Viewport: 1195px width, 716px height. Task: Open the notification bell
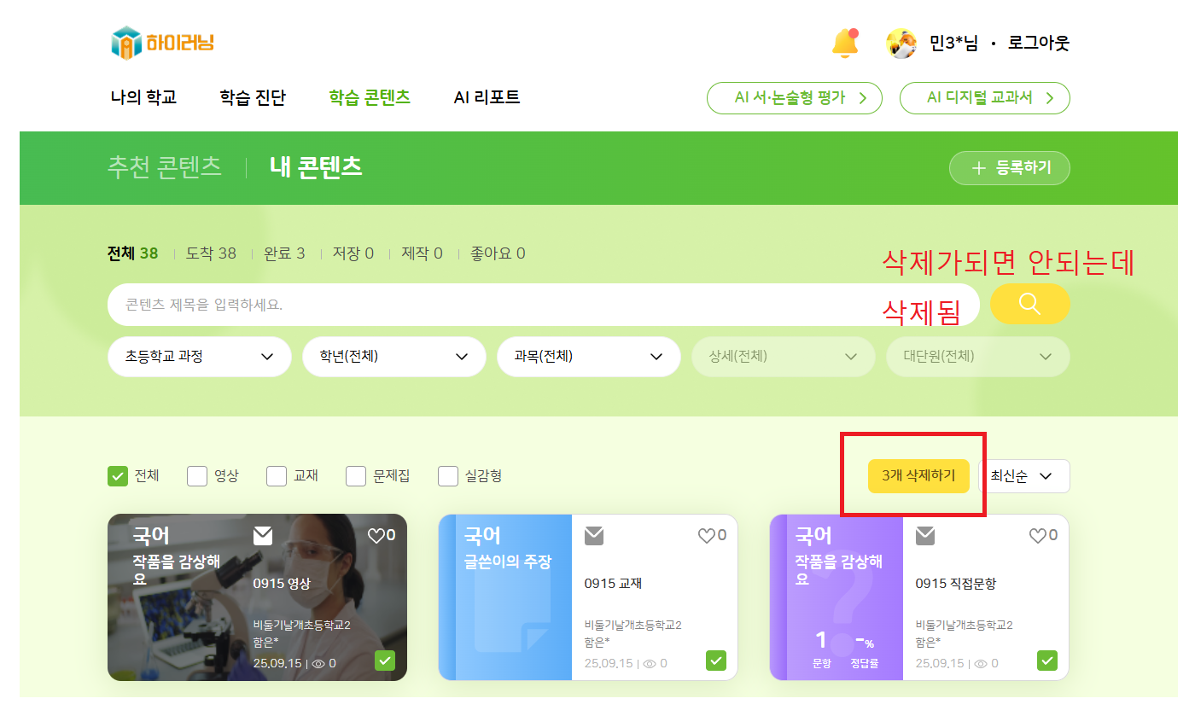click(845, 43)
